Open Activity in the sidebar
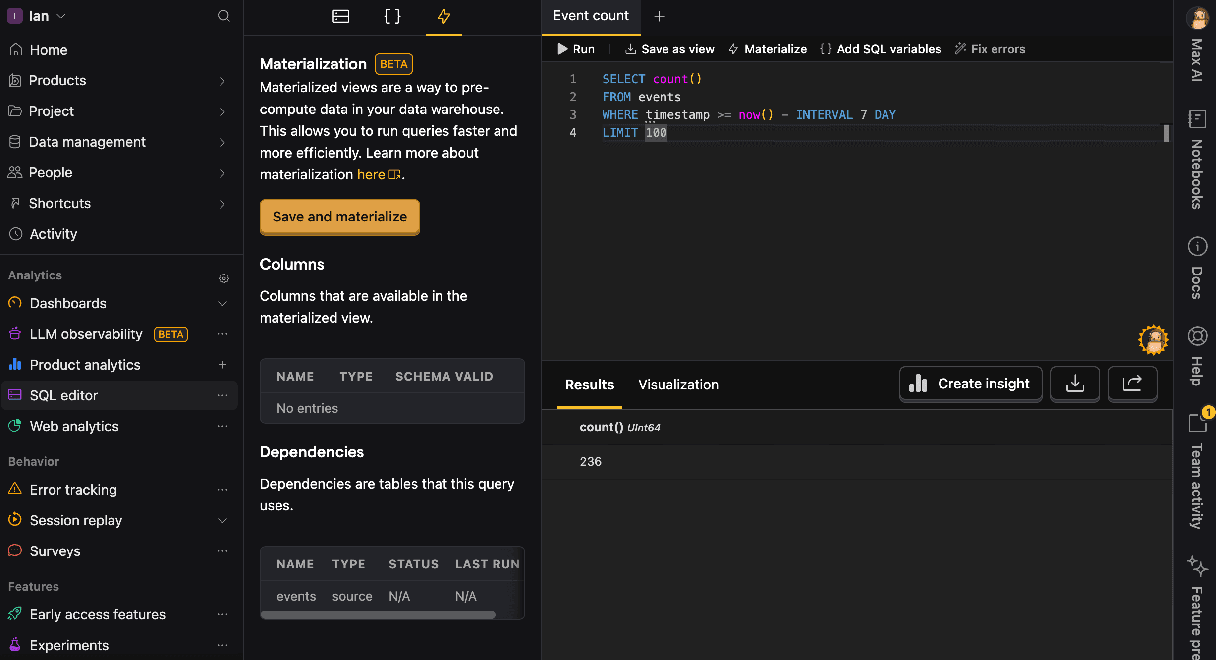Image resolution: width=1216 pixels, height=660 pixels. (53, 234)
